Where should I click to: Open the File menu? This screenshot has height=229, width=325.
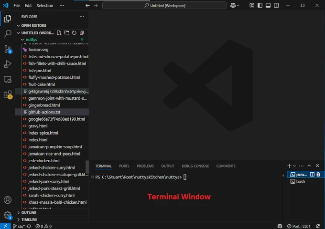[x=17, y=6]
